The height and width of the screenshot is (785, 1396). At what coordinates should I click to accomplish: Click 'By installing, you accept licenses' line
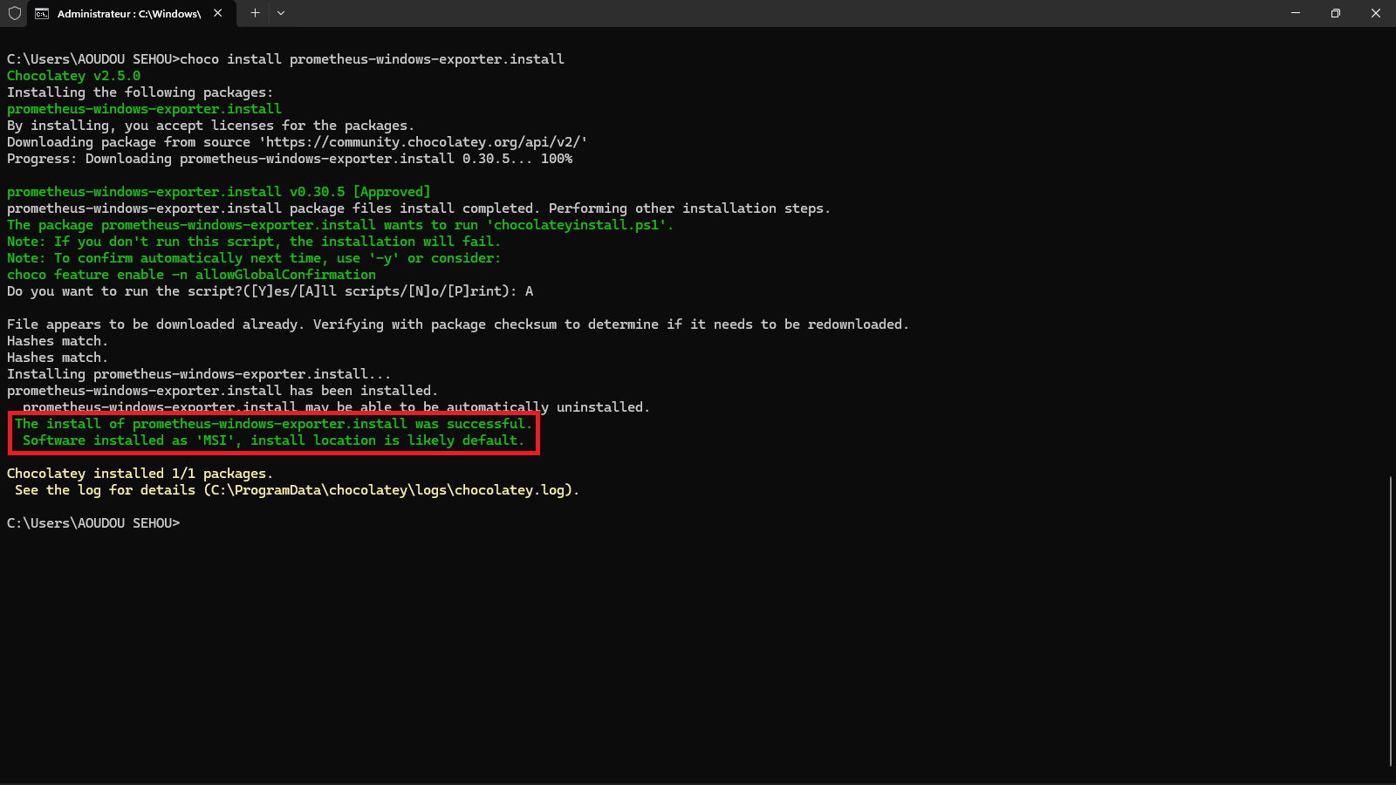211,126
